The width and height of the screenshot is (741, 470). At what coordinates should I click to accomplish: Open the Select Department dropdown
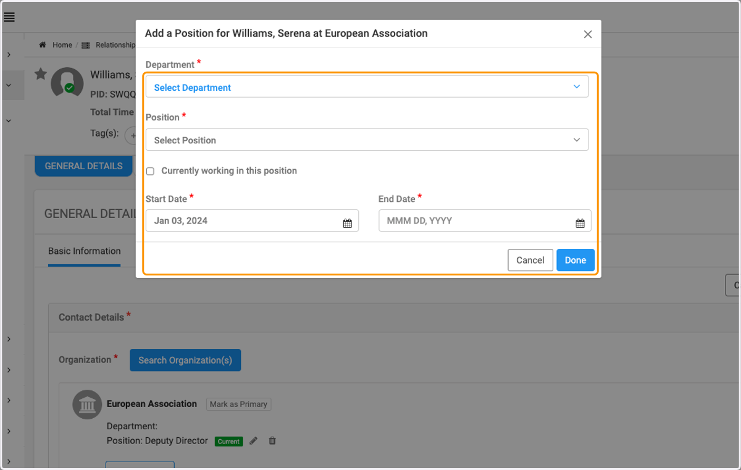[367, 87]
